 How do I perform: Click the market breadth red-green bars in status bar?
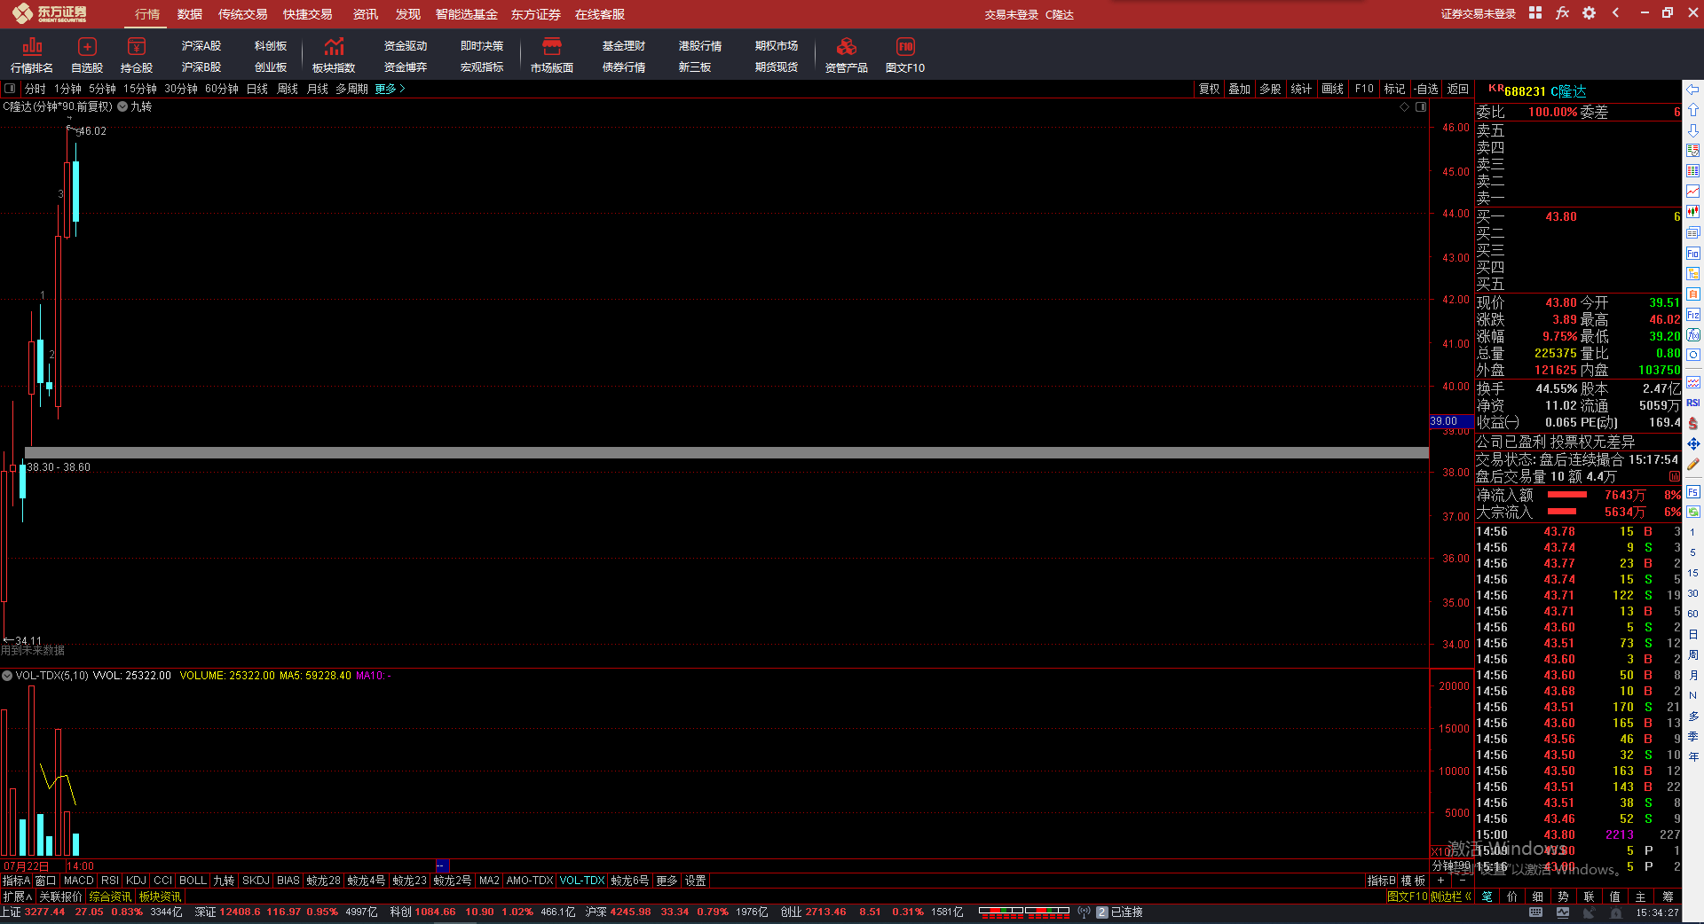pos(1023,911)
